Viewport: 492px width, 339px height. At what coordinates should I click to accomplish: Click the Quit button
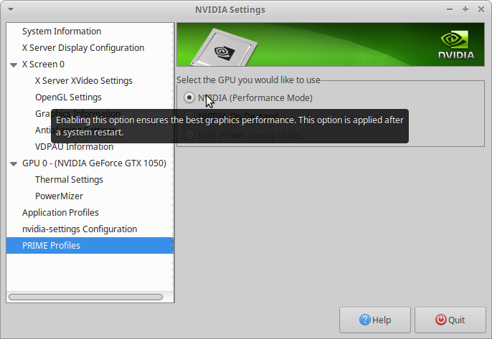[x=450, y=320]
